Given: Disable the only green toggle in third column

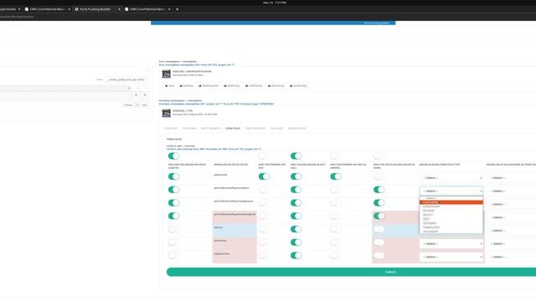Looking at the screenshot, I should point(264,176).
